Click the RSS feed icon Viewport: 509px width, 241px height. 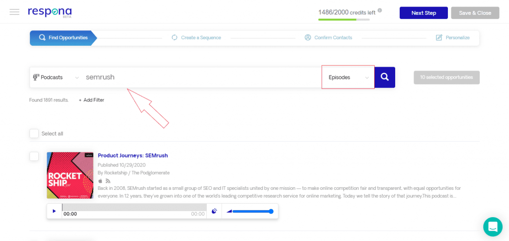108,181
